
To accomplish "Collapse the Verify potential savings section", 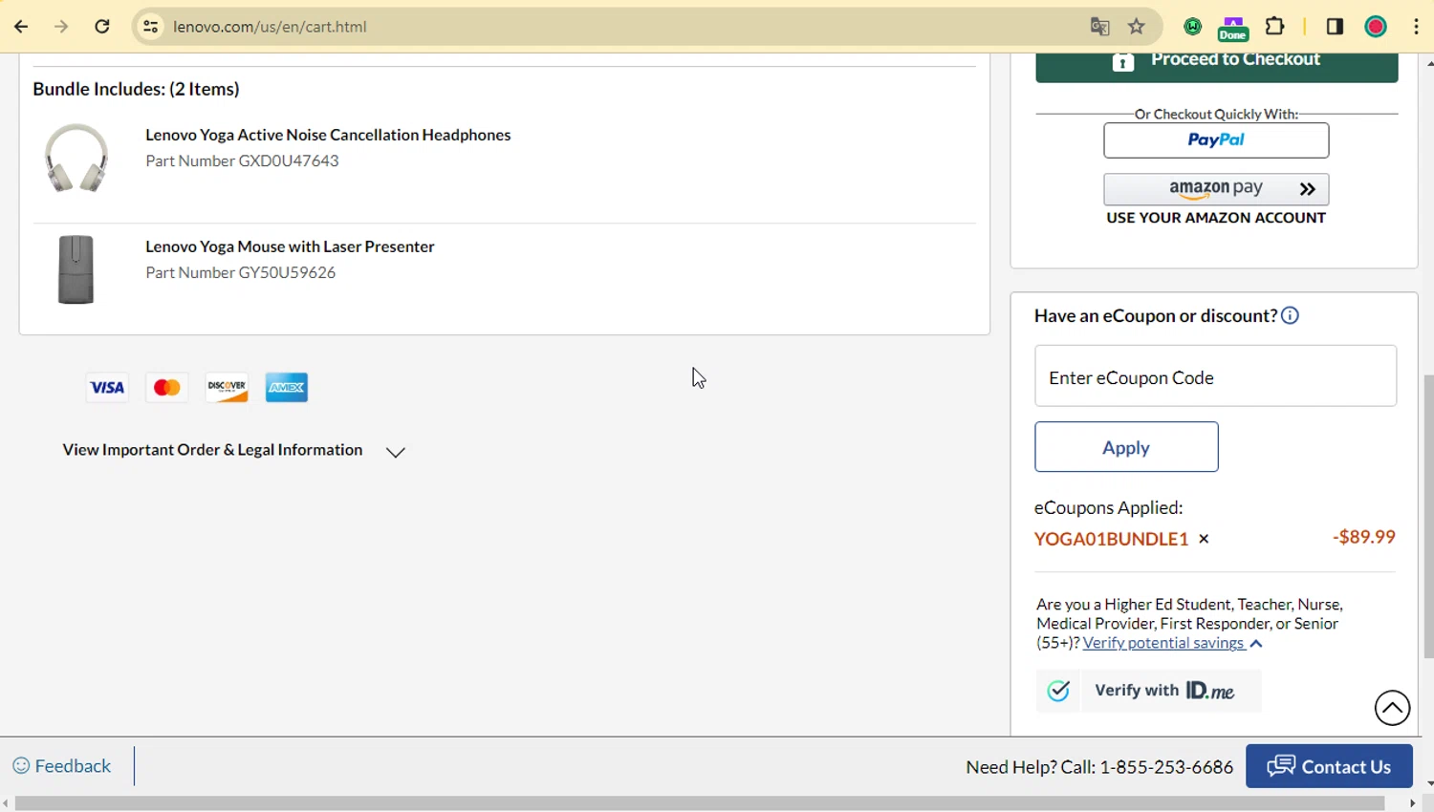I will [1173, 643].
